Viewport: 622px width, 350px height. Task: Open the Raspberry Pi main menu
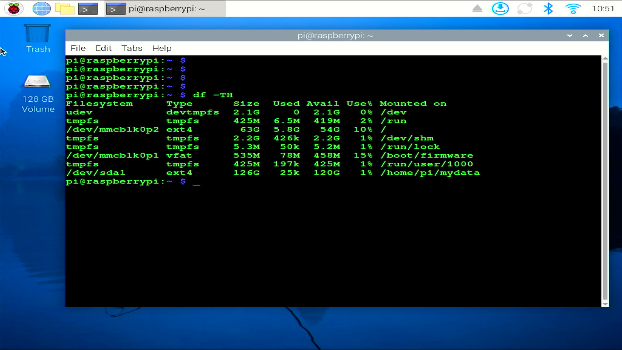pos(14,9)
